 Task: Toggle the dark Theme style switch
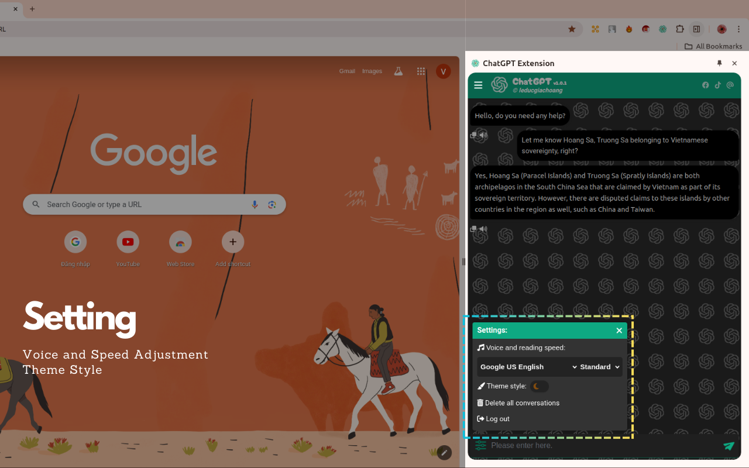point(540,386)
